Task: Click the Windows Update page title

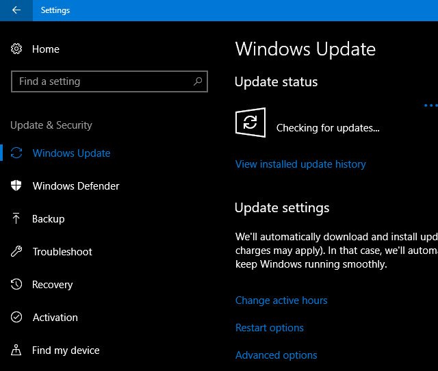Action: pyautogui.click(x=306, y=49)
